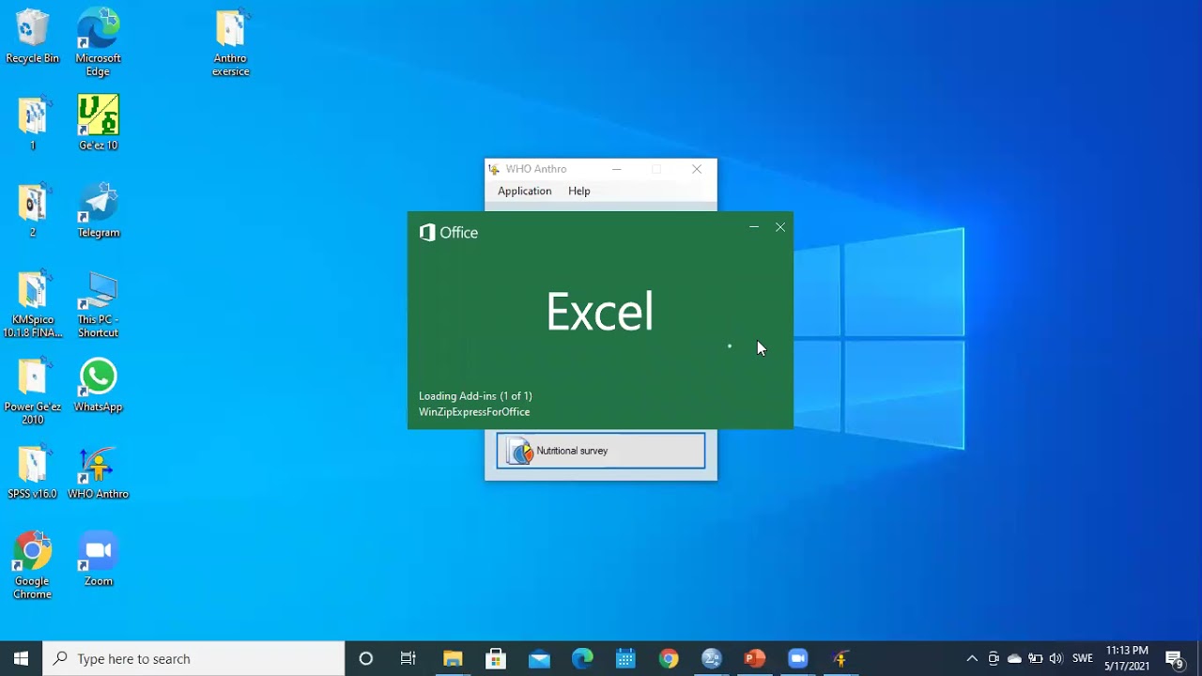Open the Windows Start menu
1202x676 pixels.
(22, 658)
